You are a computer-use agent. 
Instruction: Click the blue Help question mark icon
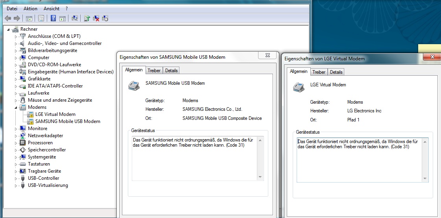pyautogui.click(x=53, y=18)
